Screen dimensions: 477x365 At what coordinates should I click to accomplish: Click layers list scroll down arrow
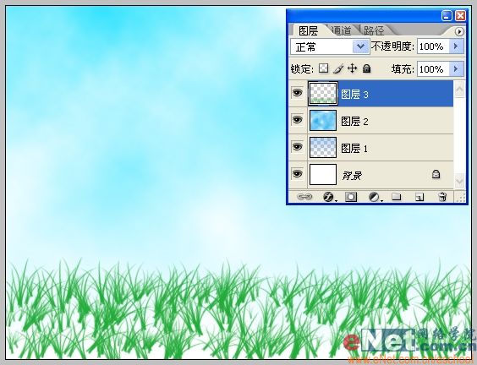click(459, 182)
